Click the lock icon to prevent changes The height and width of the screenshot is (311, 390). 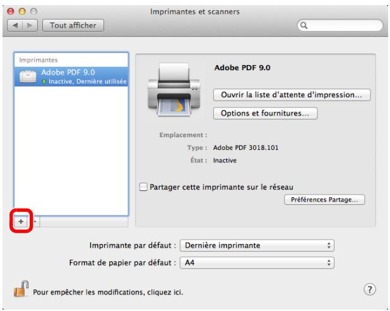pyautogui.click(x=21, y=289)
